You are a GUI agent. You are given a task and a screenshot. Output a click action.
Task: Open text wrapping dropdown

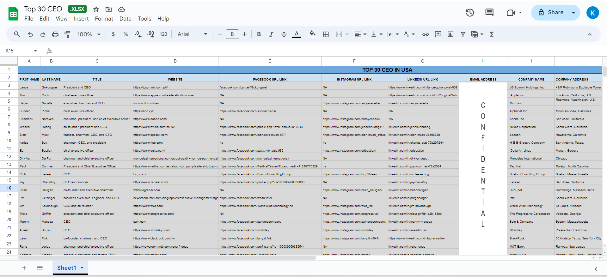click(x=393, y=34)
